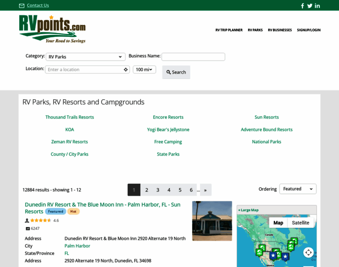Click the address line ending in FL 34698
This screenshot has height=267, width=339.
107,260
